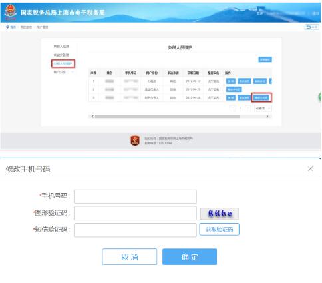Refresh the captcha image

coord(220,214)
